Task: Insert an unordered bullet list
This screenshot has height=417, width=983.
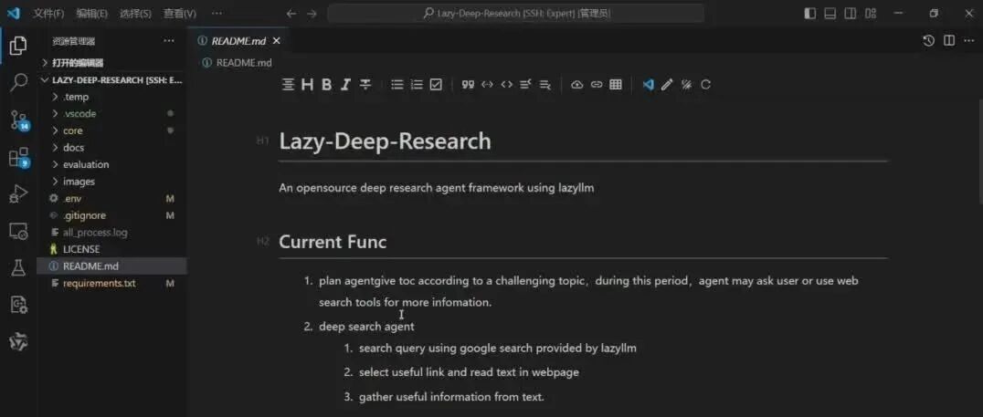Action: [x=396, y=85]
